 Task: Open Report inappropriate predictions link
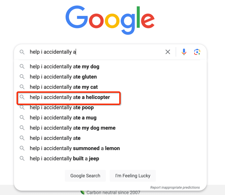[175, 187]
